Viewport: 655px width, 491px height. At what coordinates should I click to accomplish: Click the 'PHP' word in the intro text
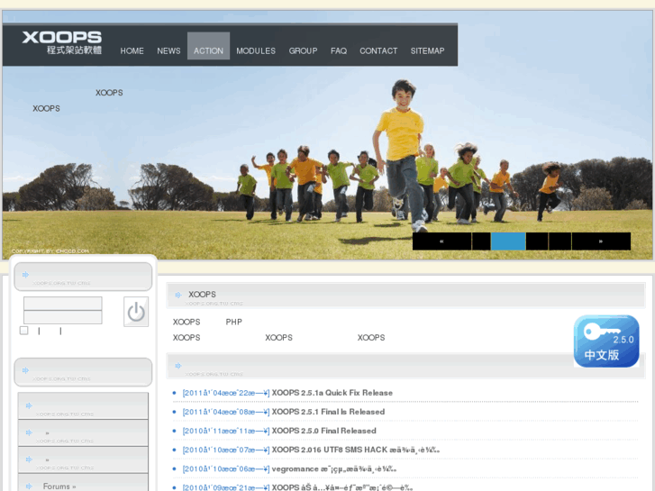pyautogui.click(x=234, y=322)
